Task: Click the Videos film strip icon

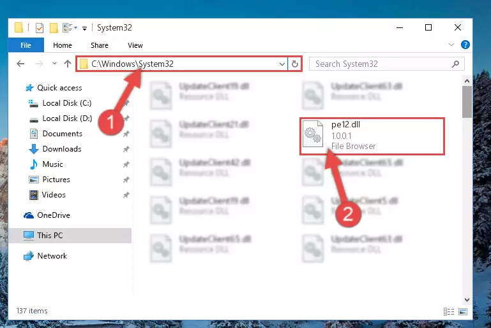Action: [x=33, y=195]
